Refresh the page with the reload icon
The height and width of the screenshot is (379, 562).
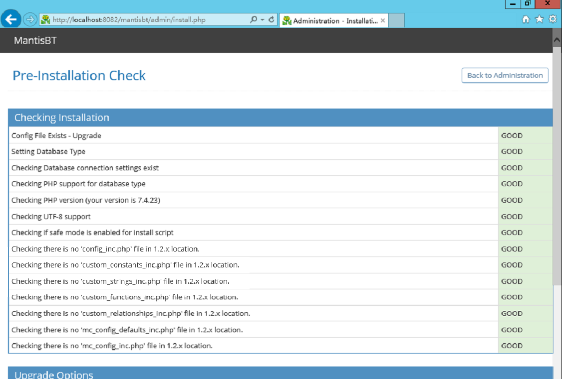[272, 19]
